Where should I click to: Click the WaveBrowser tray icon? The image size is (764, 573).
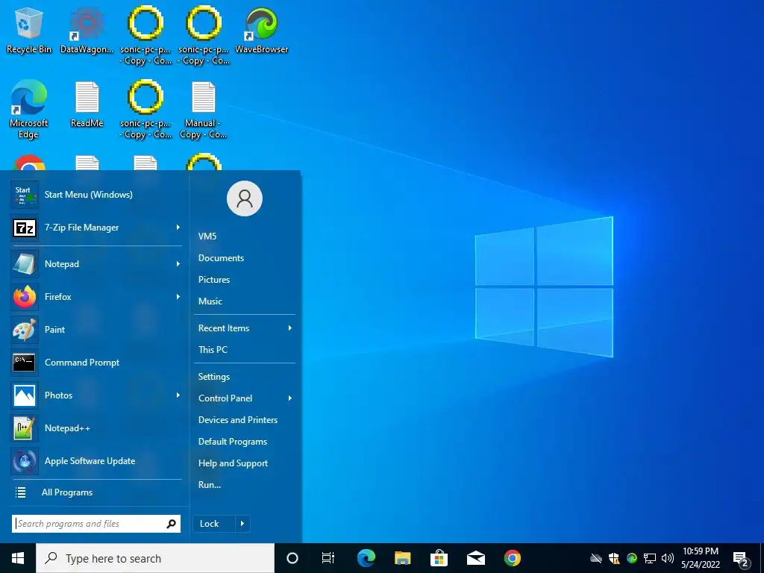[632, 558]
